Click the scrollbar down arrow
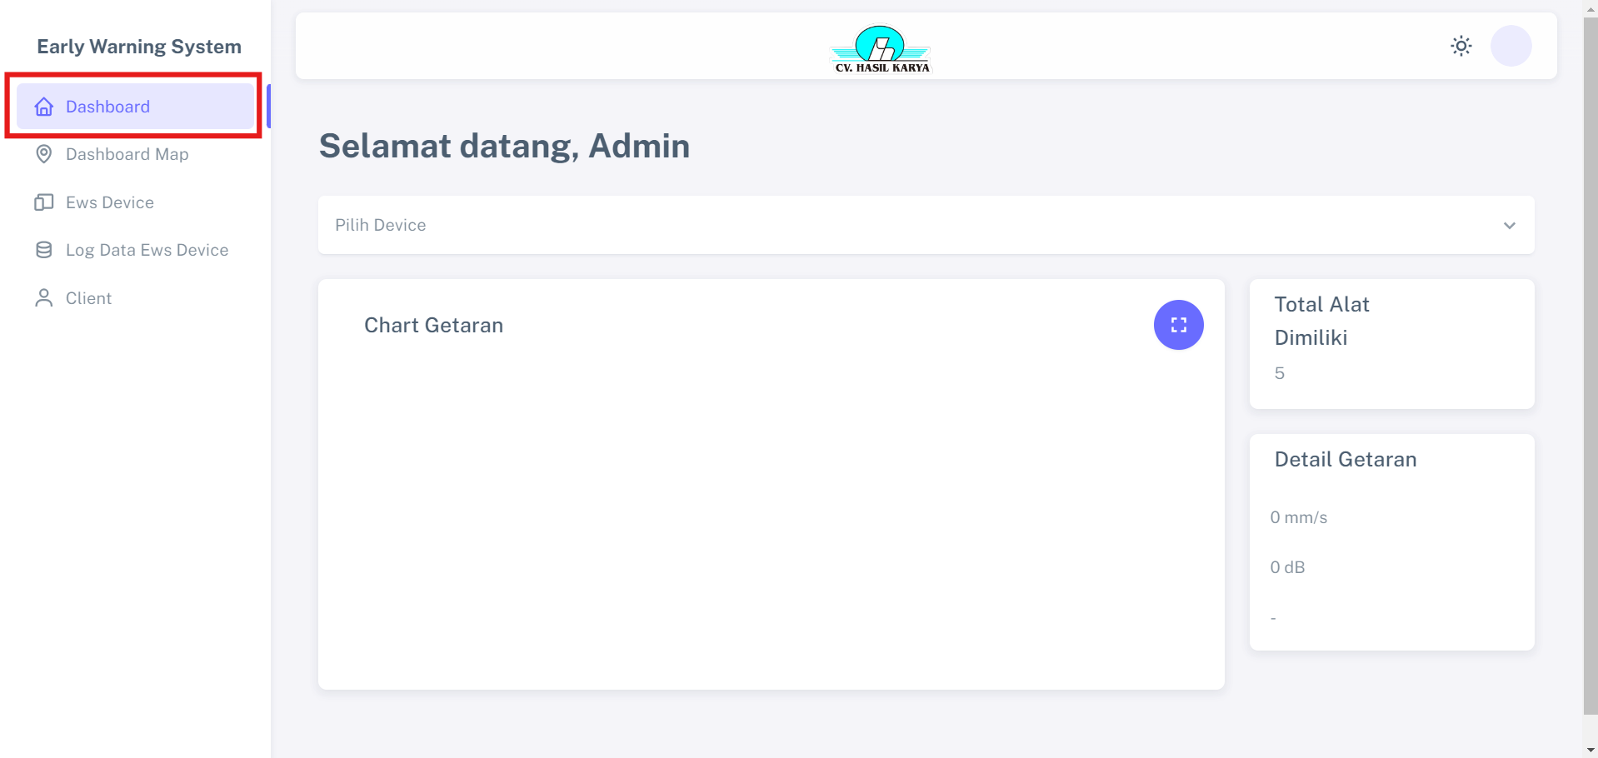 [x=1590, y=750]
